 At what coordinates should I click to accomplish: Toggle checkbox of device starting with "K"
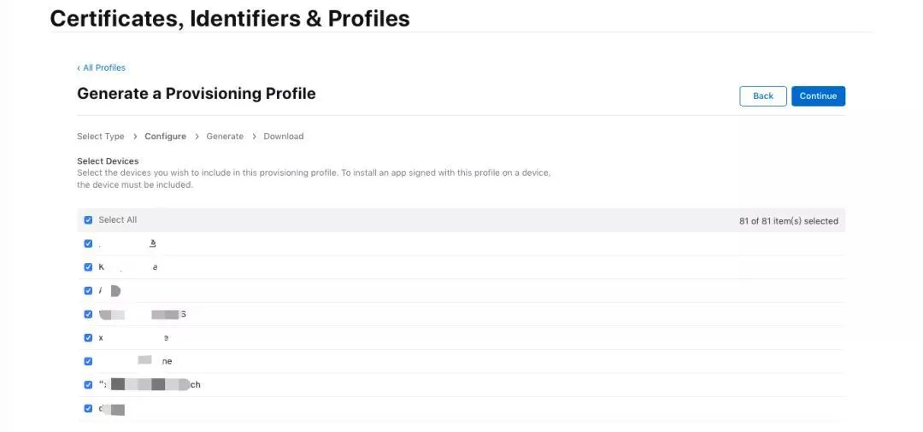point(88,267)
